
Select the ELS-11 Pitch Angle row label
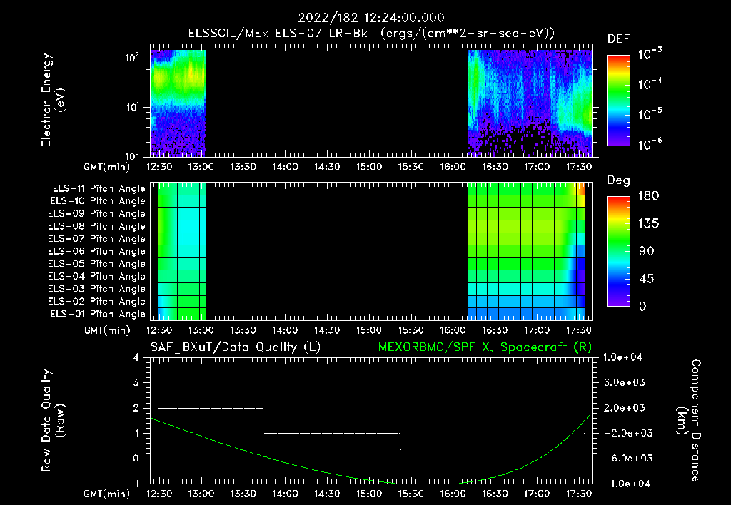(99, 189)
